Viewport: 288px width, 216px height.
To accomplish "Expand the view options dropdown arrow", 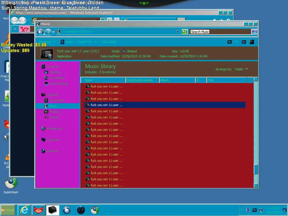I will (x=237, y=42).
